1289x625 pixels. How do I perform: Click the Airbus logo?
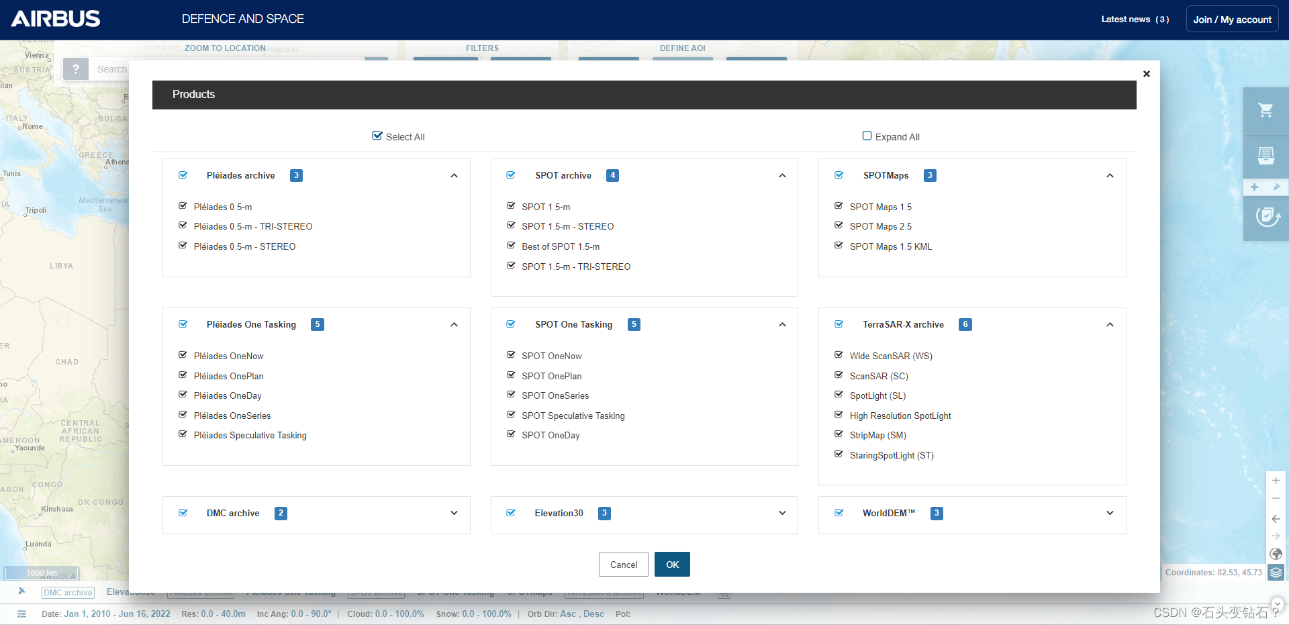click(56, 19)
